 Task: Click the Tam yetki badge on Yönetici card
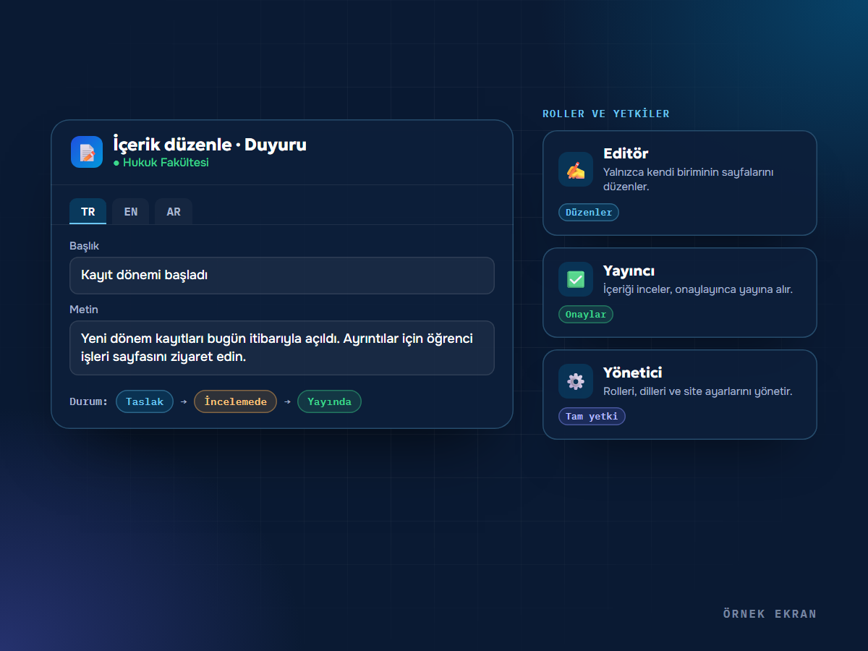pyautogui.click(x=592, y=416)
